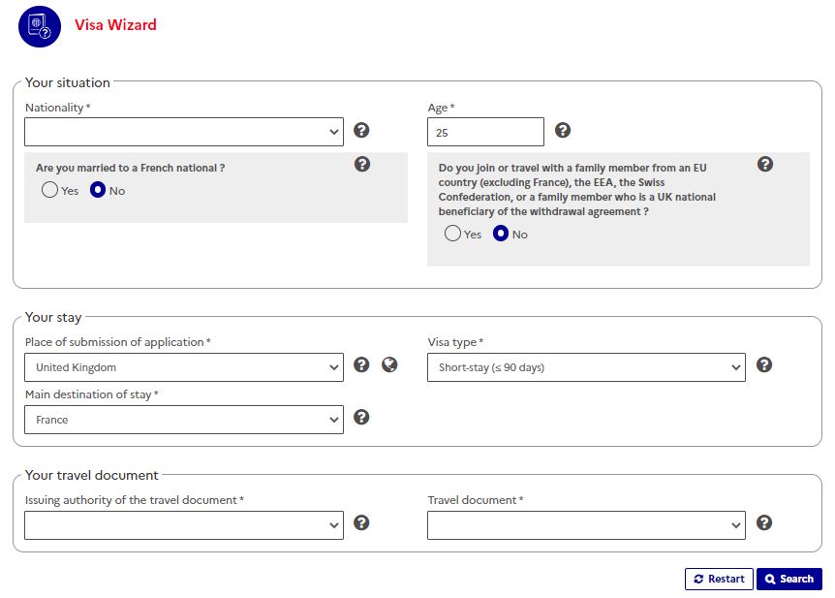Select No for married to a French national
This screenshot has width=835, height=598.
point(98,191)
